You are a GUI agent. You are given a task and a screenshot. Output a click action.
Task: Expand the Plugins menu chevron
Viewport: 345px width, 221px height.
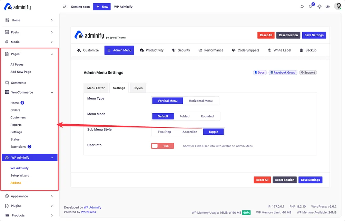pyautogui.click(x=52, y=205)
